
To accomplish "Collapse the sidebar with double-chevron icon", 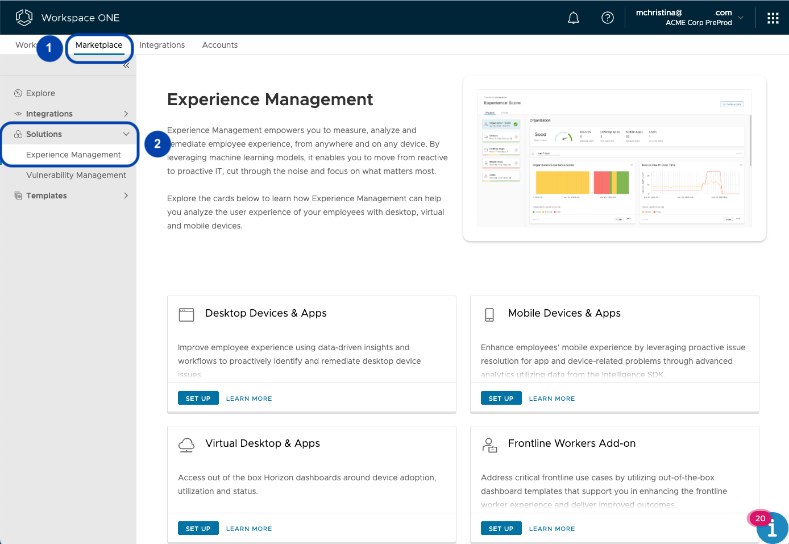I will tap(126, 65).
